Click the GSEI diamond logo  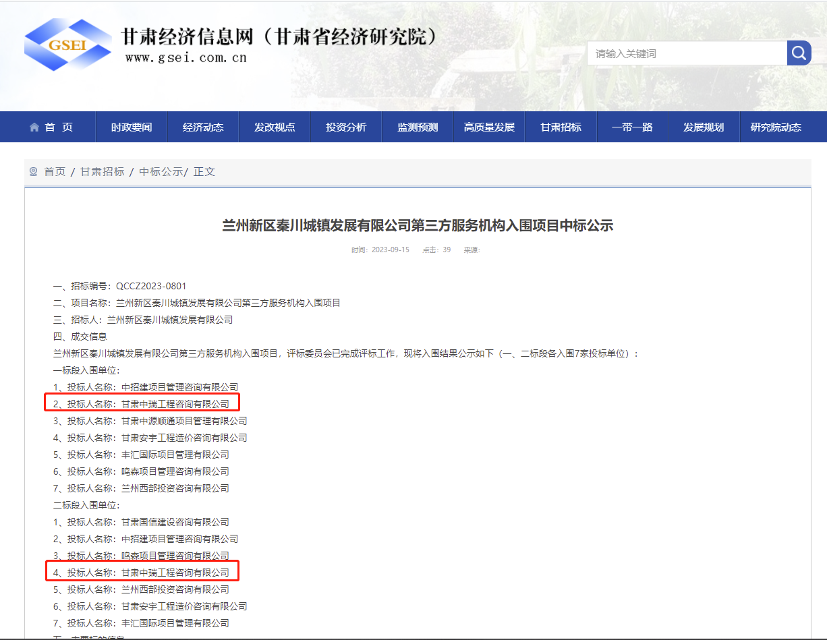click(x=67, y=45)
